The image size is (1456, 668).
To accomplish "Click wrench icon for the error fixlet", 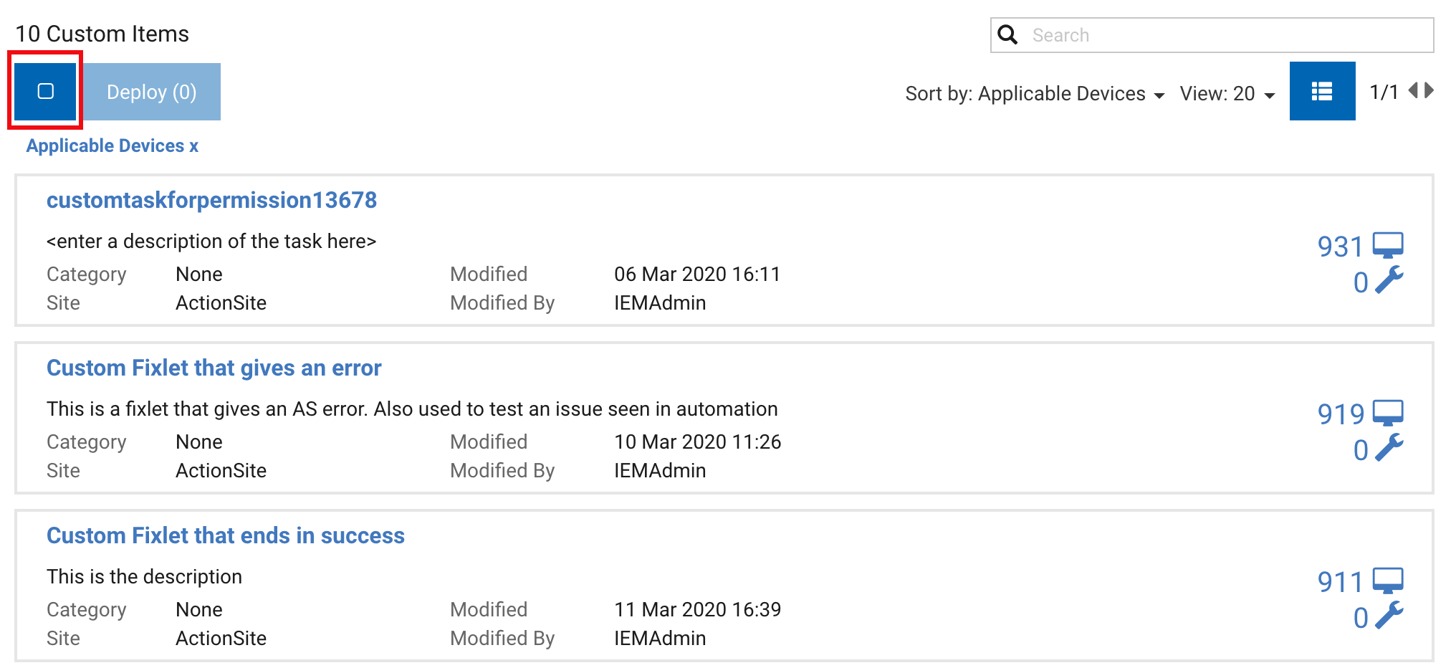I will [1389, 448].
